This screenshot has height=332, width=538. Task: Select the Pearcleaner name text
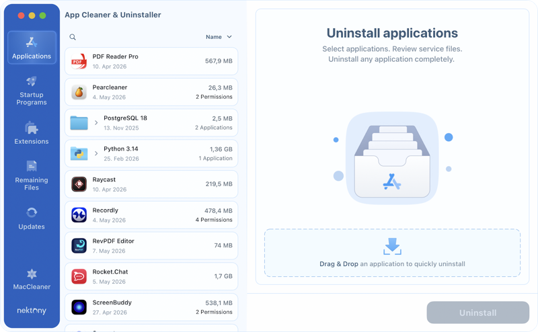(110, 87)
